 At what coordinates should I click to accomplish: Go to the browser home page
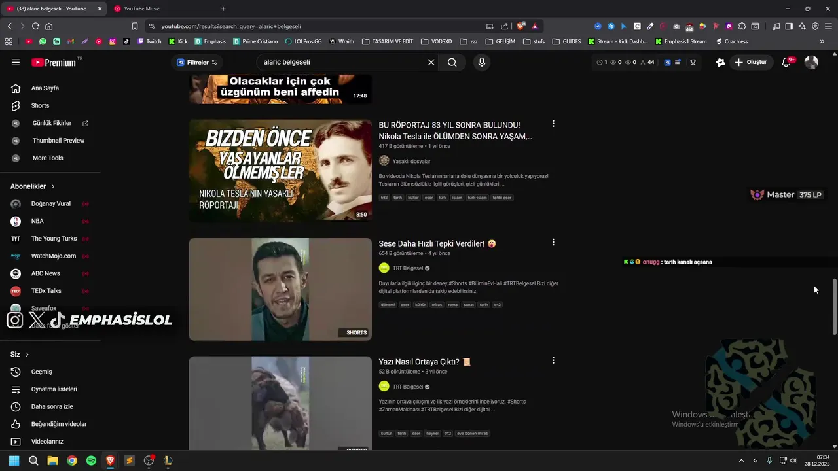(49, 26)
